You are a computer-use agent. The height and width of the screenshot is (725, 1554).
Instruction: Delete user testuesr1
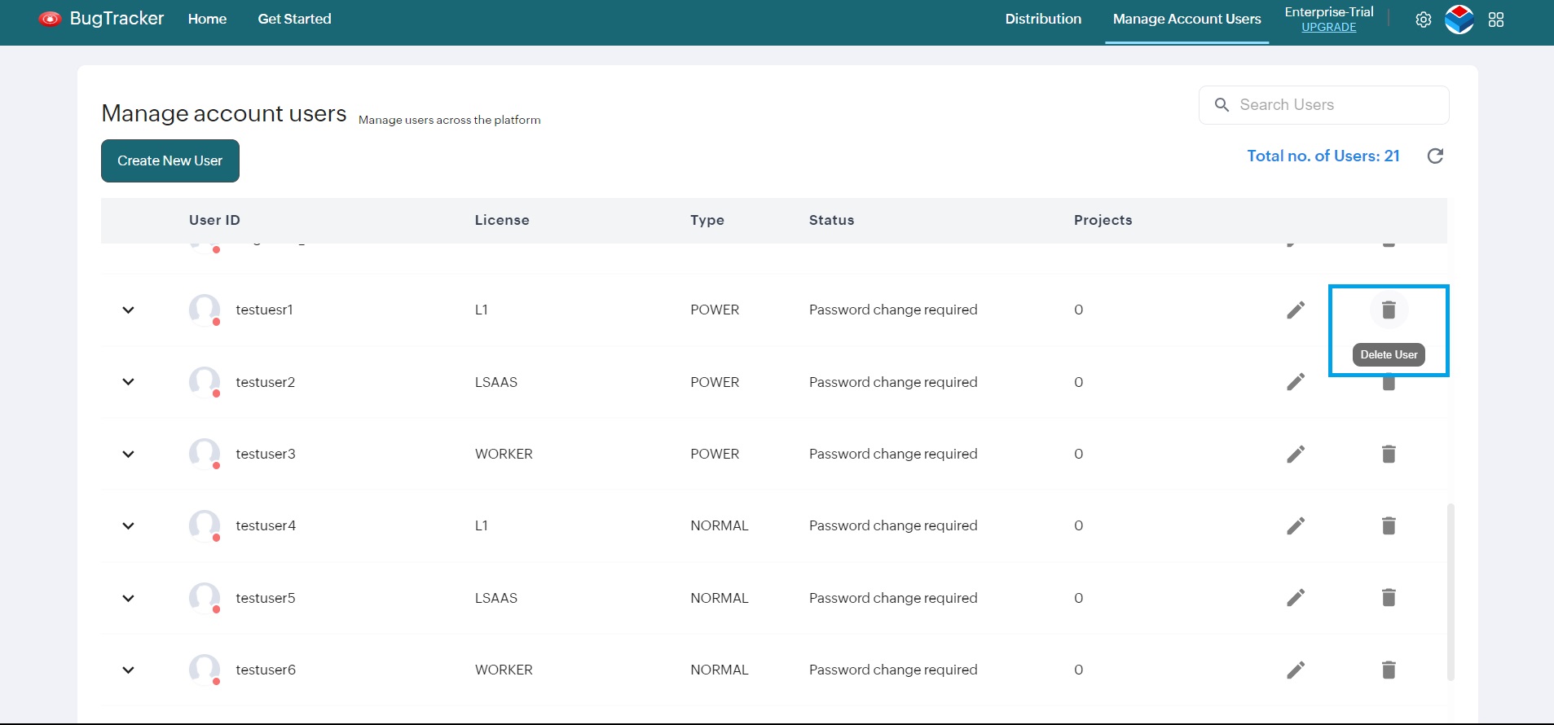pos(1389,310)
